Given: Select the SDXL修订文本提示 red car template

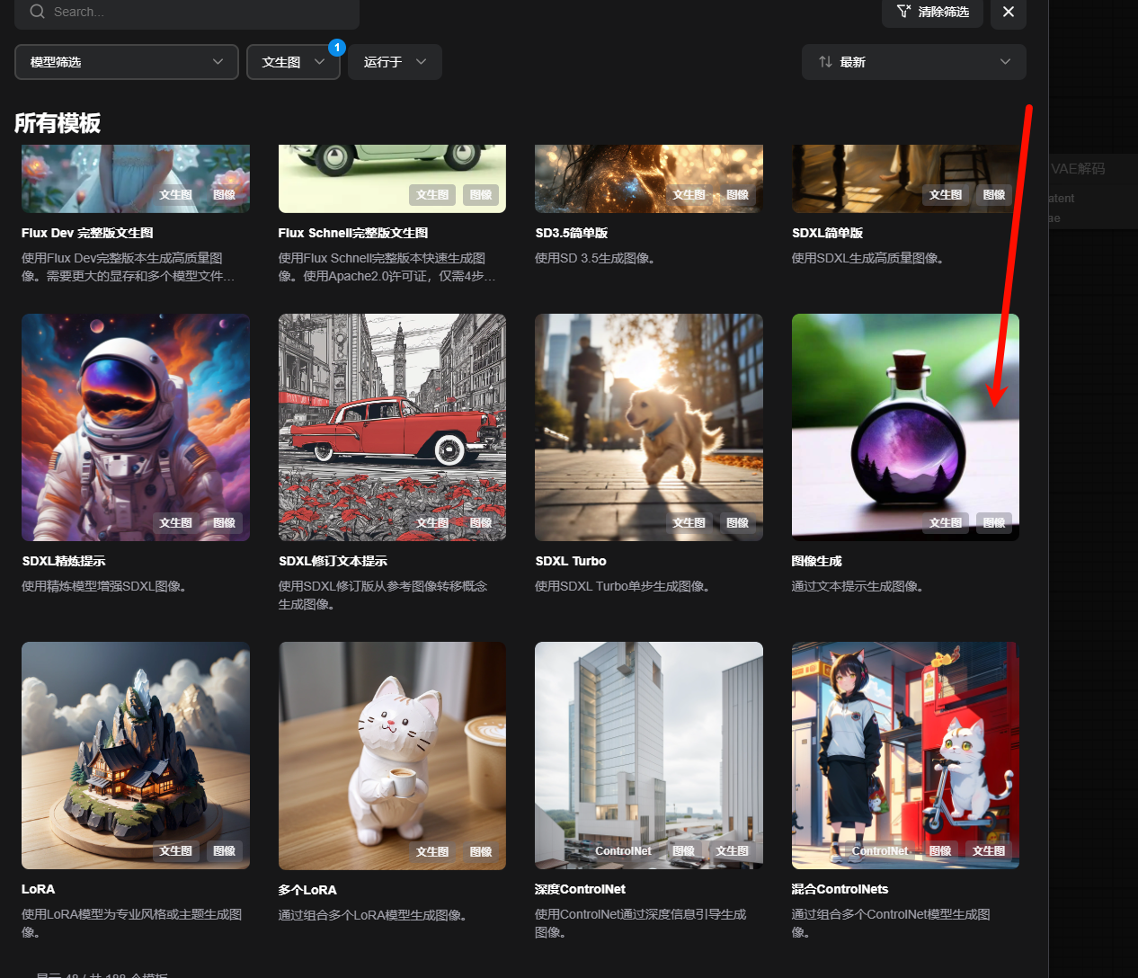Looking at the screenshot, I should tap(392, 427).
